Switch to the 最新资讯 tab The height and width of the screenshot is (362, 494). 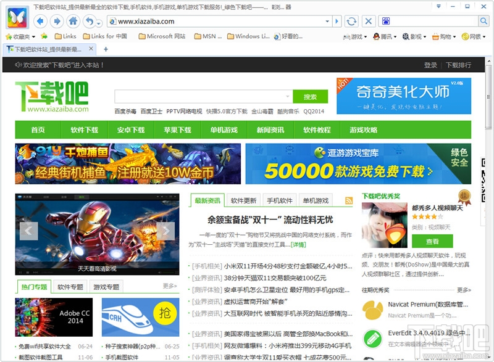(x=207, y=200)
